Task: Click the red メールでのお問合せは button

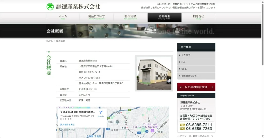Action: [196, 87]
